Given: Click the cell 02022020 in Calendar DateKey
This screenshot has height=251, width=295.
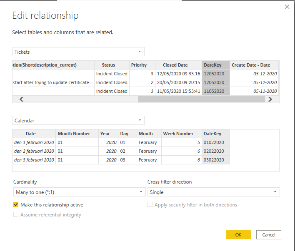Looking at the screenshot, I should click(215, 151).
